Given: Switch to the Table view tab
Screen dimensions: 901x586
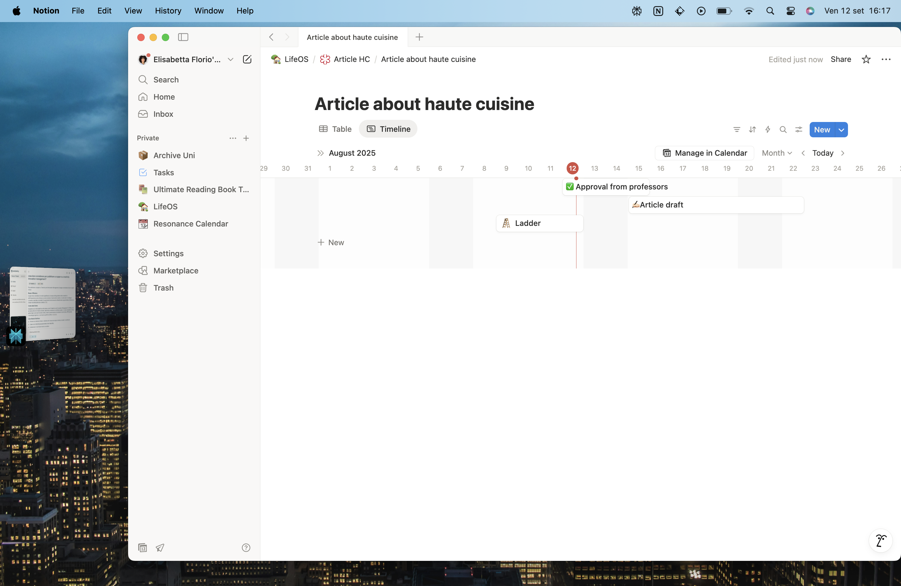Looking at the screenshot, I should point(335,129).
